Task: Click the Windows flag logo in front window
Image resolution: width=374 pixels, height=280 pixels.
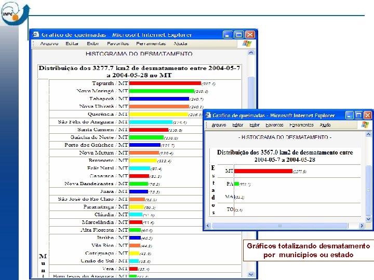Action: pos(365,124)
